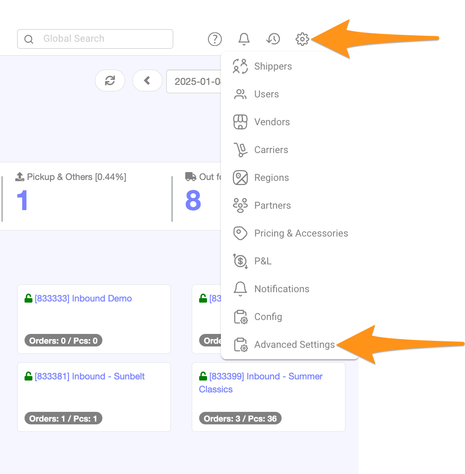Image resolution: width=465 pixels, height=474 pixels.
Task: Click the 2025-01 date field
Action: click(x=194, y=81)
